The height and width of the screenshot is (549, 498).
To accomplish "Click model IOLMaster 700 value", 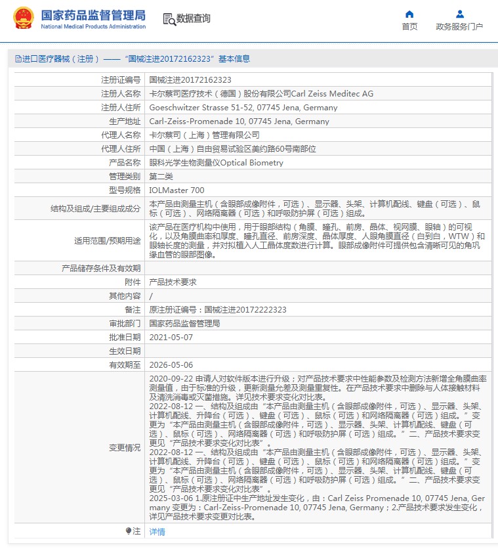I will 176,190.
